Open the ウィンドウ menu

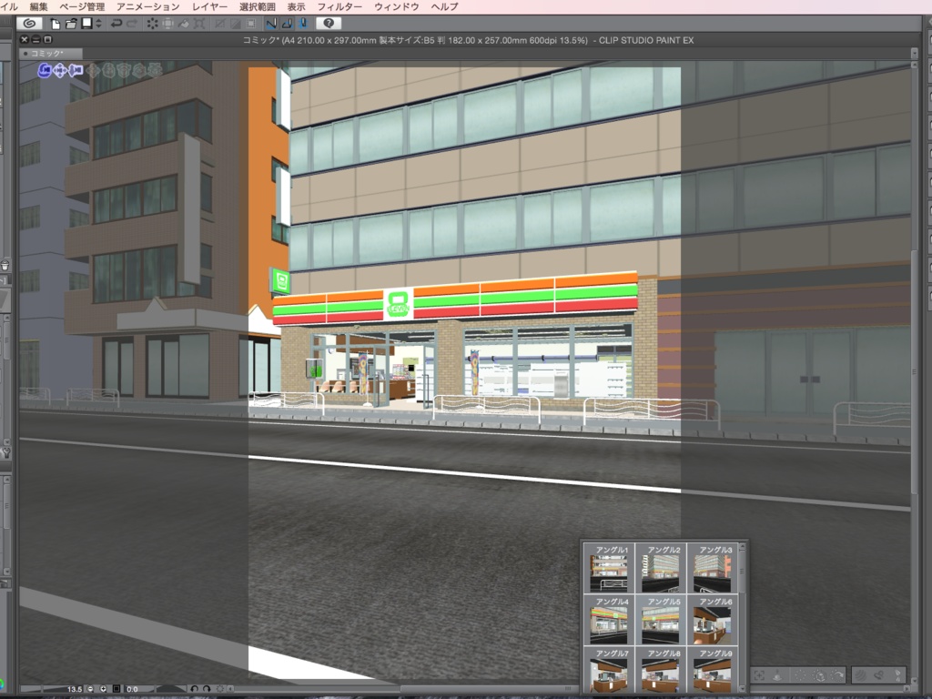(x=397, y=6)
